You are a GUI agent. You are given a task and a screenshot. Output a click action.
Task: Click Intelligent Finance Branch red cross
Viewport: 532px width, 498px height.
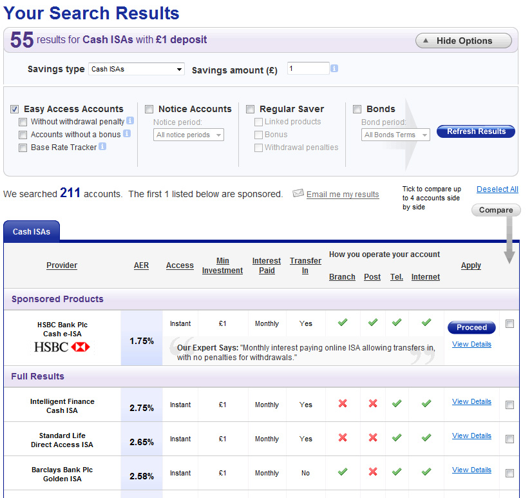pos(343,403)
